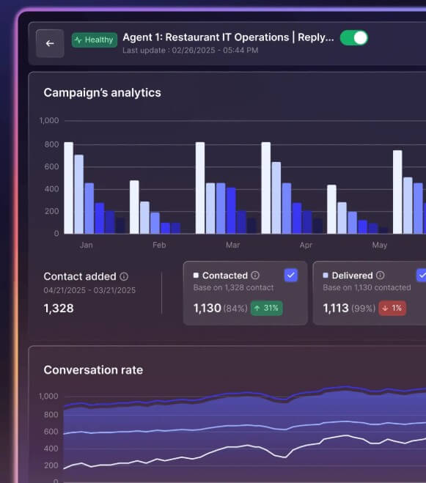Click the date range '04/21/2025 - 03/21/2025'

(89, 290)
